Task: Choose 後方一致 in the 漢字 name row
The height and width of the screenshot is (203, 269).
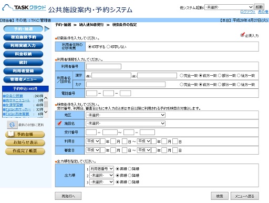Action: click(239, 76)
